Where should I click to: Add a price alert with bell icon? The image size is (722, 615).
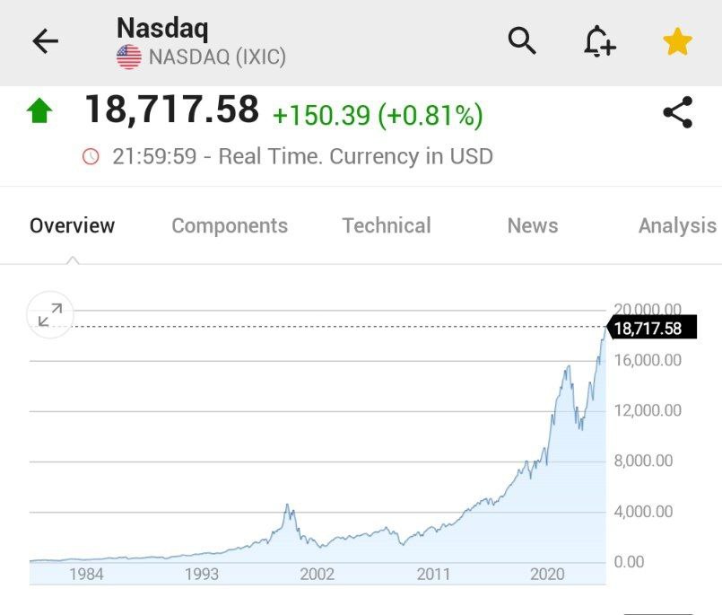click(599, 41)
